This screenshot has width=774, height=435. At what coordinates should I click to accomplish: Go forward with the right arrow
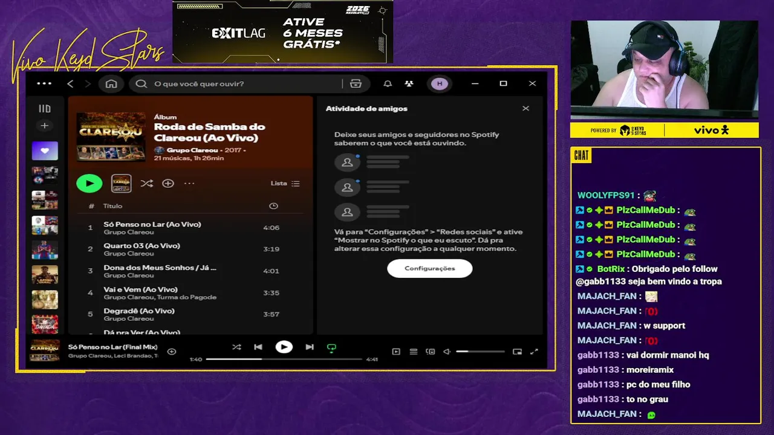click(x=88, y=83)
